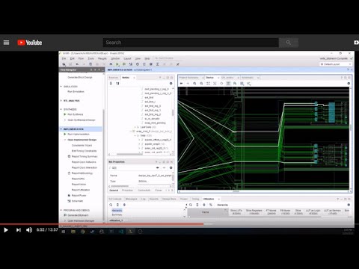Fit selection in the Device view
This screenshot has height=269, width=359.
(x=215, y=84)
